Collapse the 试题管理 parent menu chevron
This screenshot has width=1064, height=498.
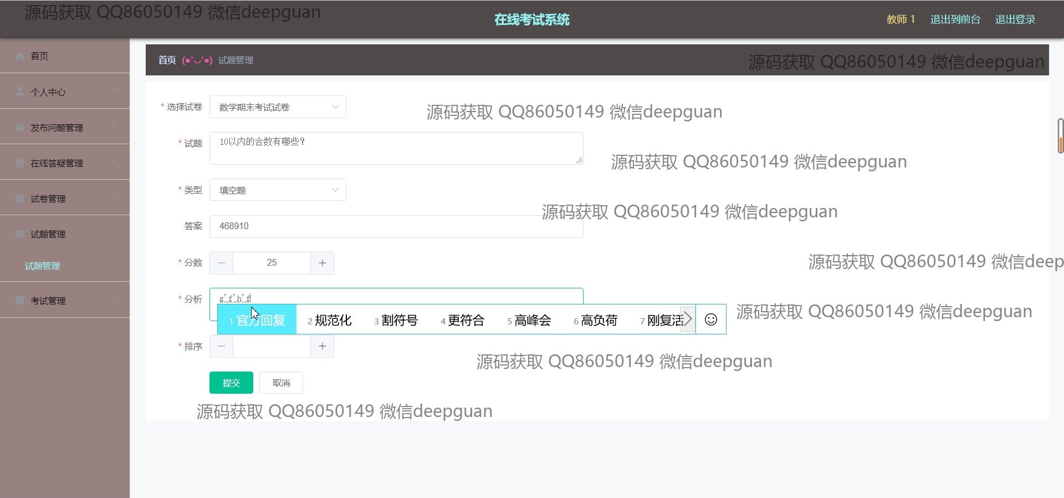[114, 232]
